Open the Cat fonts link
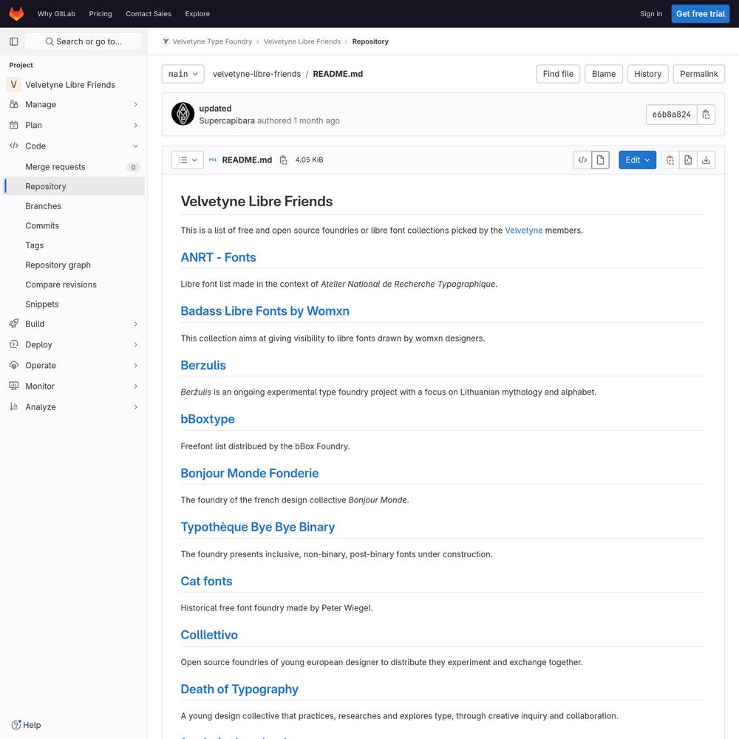Image resolution: width=739 pixels, height=739 pixels. pyautogui.click(x=206, y=581)
